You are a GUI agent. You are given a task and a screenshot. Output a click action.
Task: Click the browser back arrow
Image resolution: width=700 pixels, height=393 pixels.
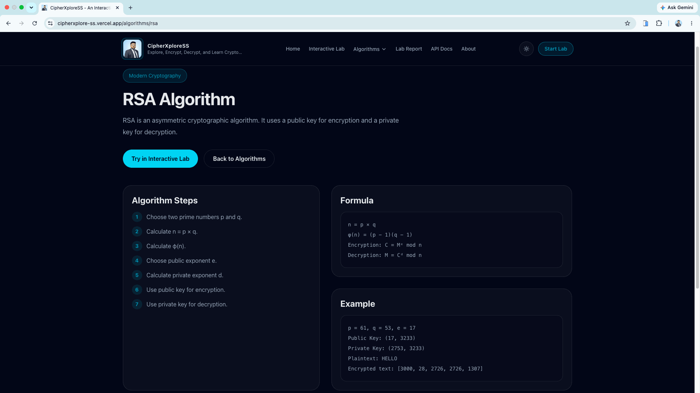[8, 23]
